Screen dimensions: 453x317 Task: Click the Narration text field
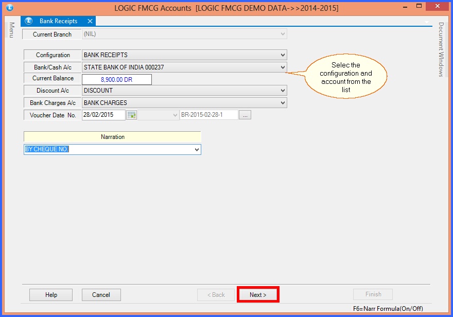[107, 149]
